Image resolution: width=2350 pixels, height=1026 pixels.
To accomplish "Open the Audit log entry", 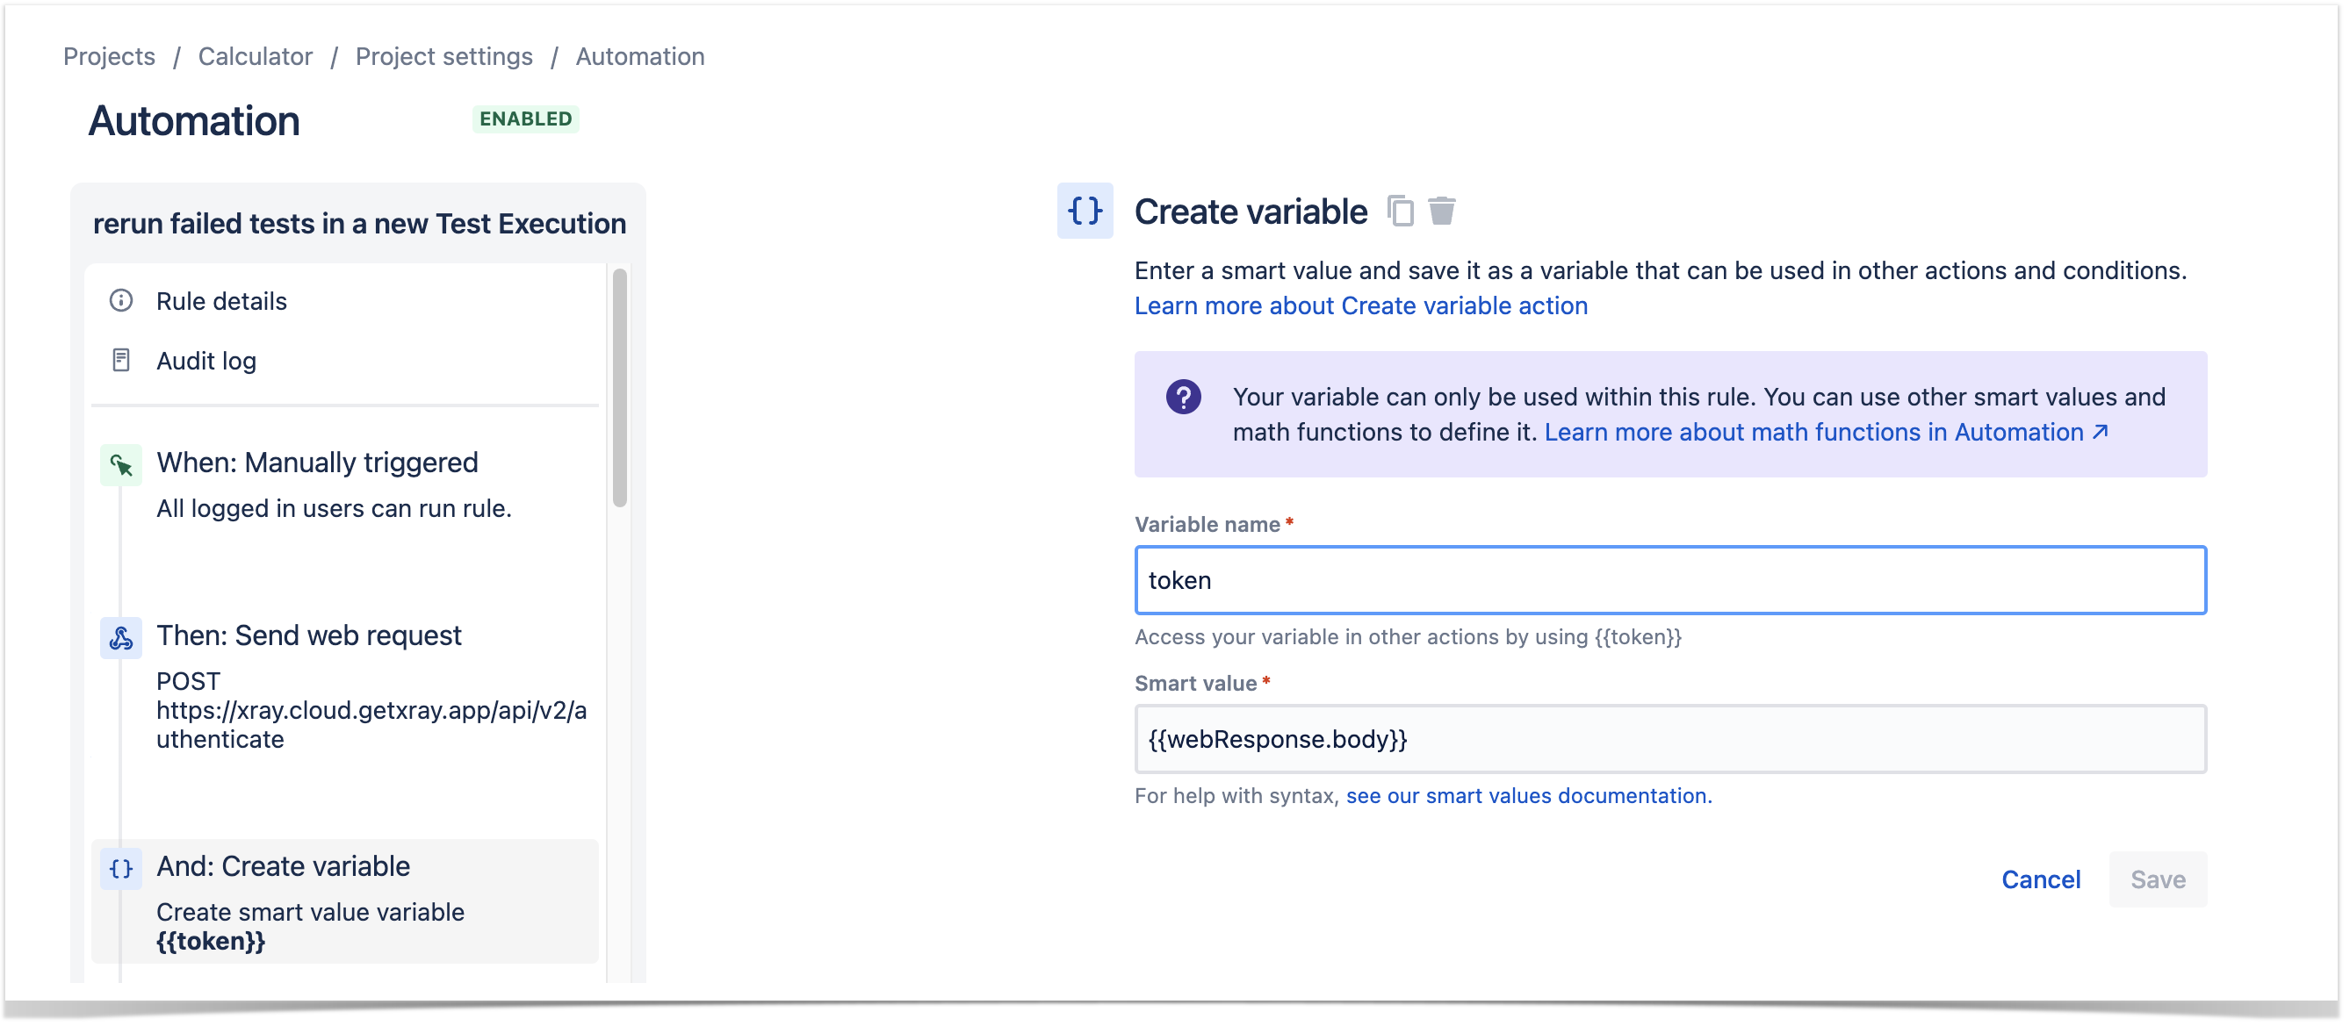I will tap(206, 361).
